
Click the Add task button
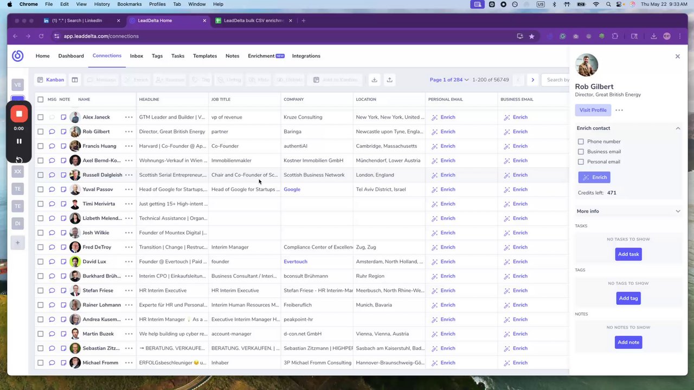628,254
